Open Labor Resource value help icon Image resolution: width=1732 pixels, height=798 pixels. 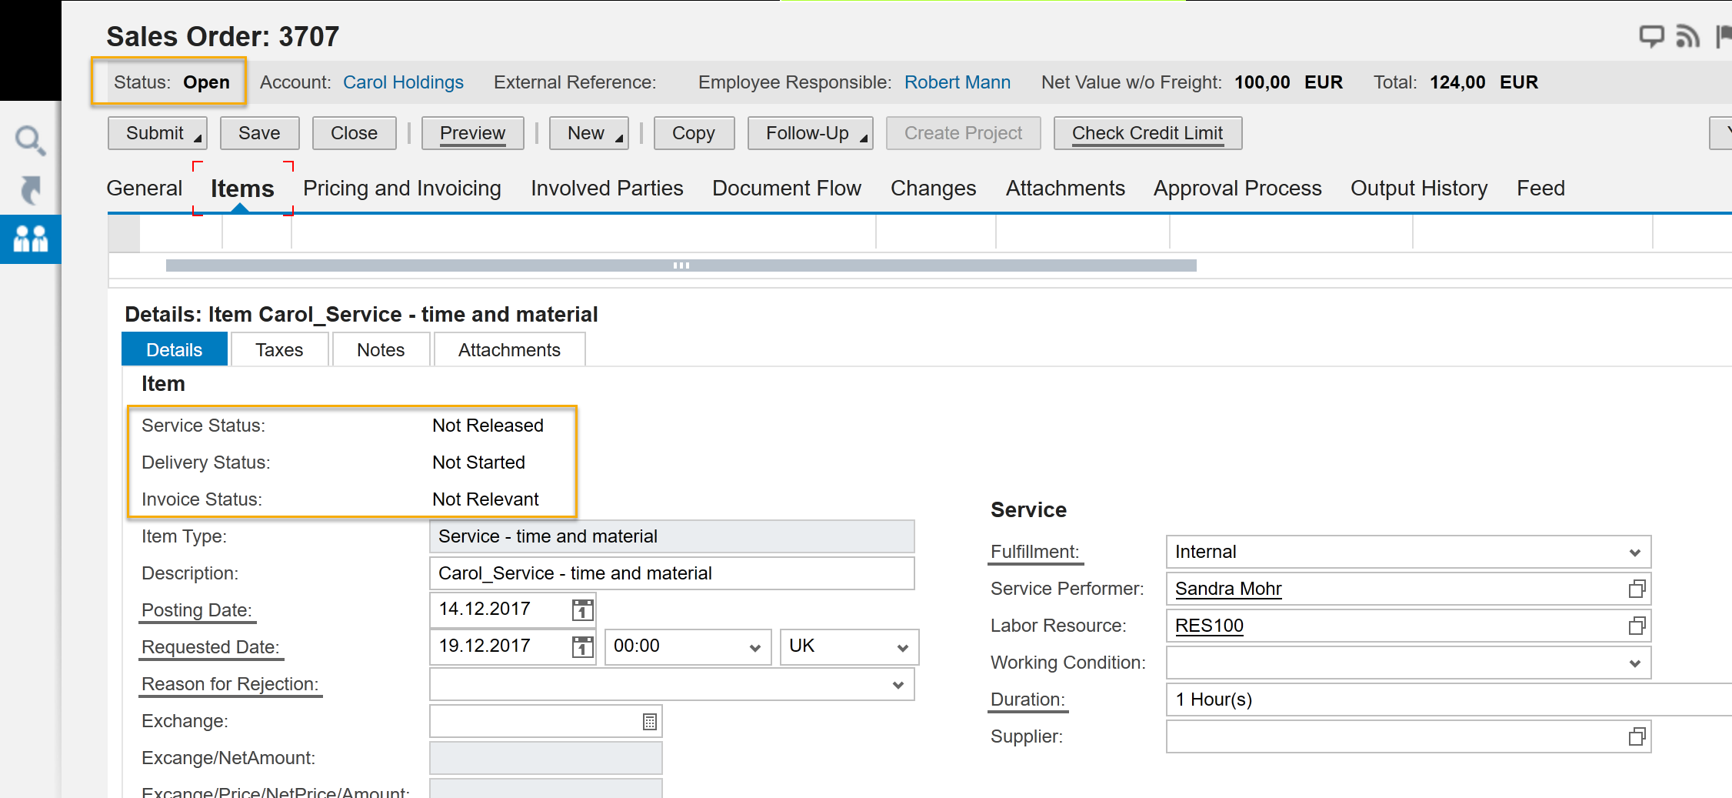[x=1637, y=626]
